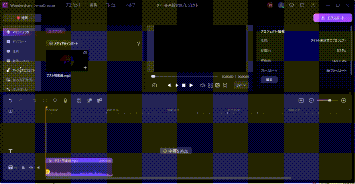Open the プロジェクト menu
Viewport: 355px width, 184px height.
(73, 5)
